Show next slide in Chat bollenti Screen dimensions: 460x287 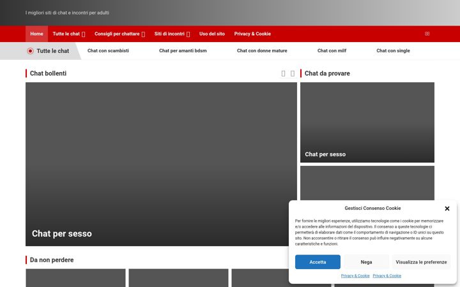pyautogui.click(x=293, y=73)
